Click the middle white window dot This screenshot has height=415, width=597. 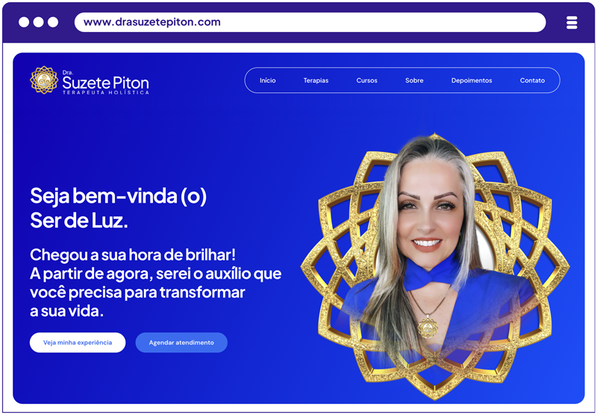(x=38, y=22)
